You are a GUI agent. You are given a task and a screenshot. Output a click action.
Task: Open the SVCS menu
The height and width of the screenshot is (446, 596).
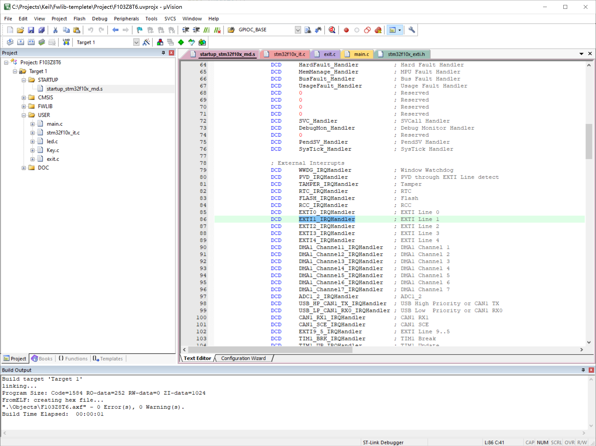[x=170, y=19]
